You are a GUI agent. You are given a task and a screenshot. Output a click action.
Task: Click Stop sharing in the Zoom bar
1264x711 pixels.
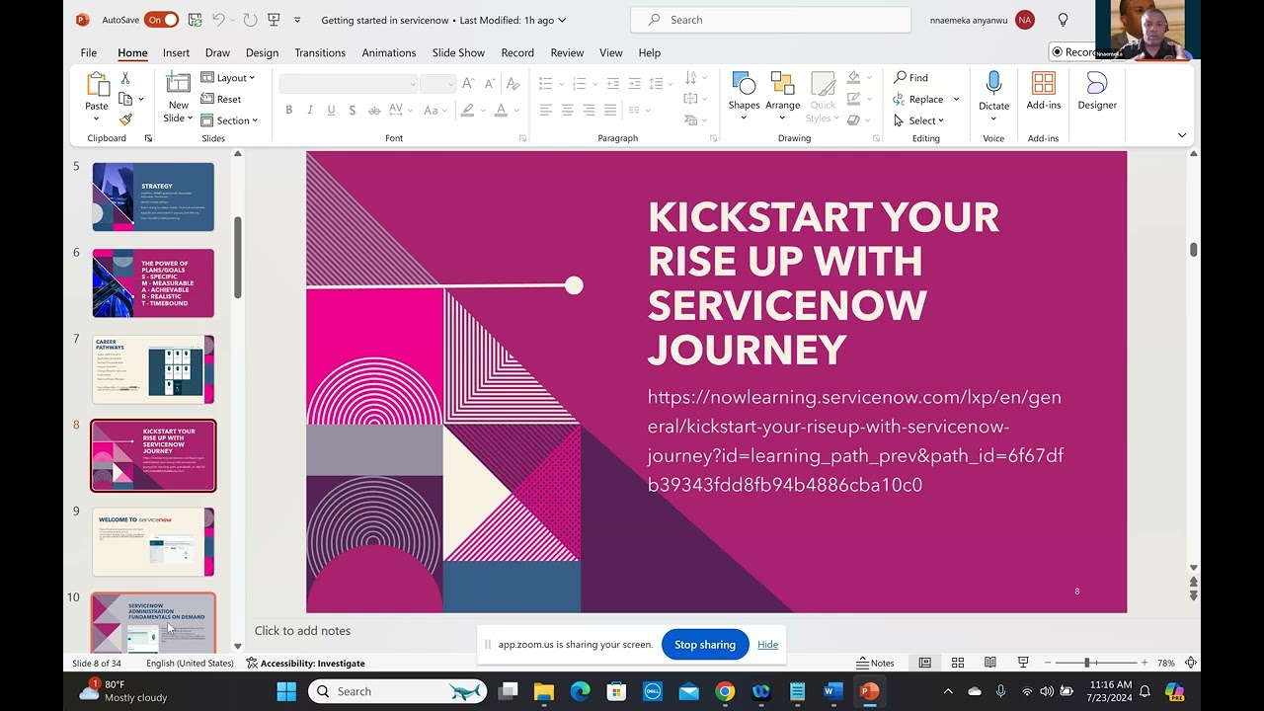click(x=705, y=645)
